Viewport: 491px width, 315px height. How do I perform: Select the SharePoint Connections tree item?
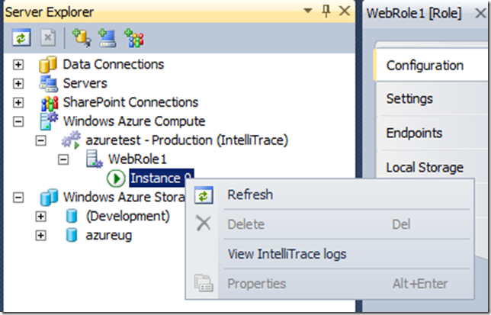pyautogui.click(x=130, y=102)
